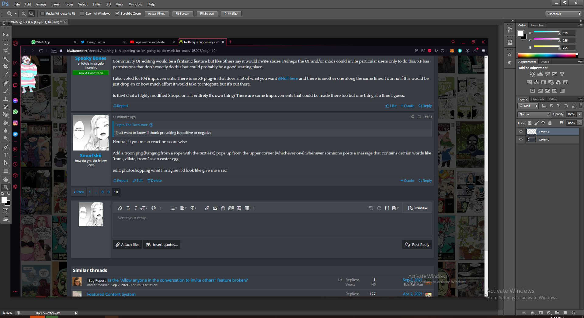Expand the status bar info arrow
The height and width of the screenshot is (318, 584).
tap(76, 313)
